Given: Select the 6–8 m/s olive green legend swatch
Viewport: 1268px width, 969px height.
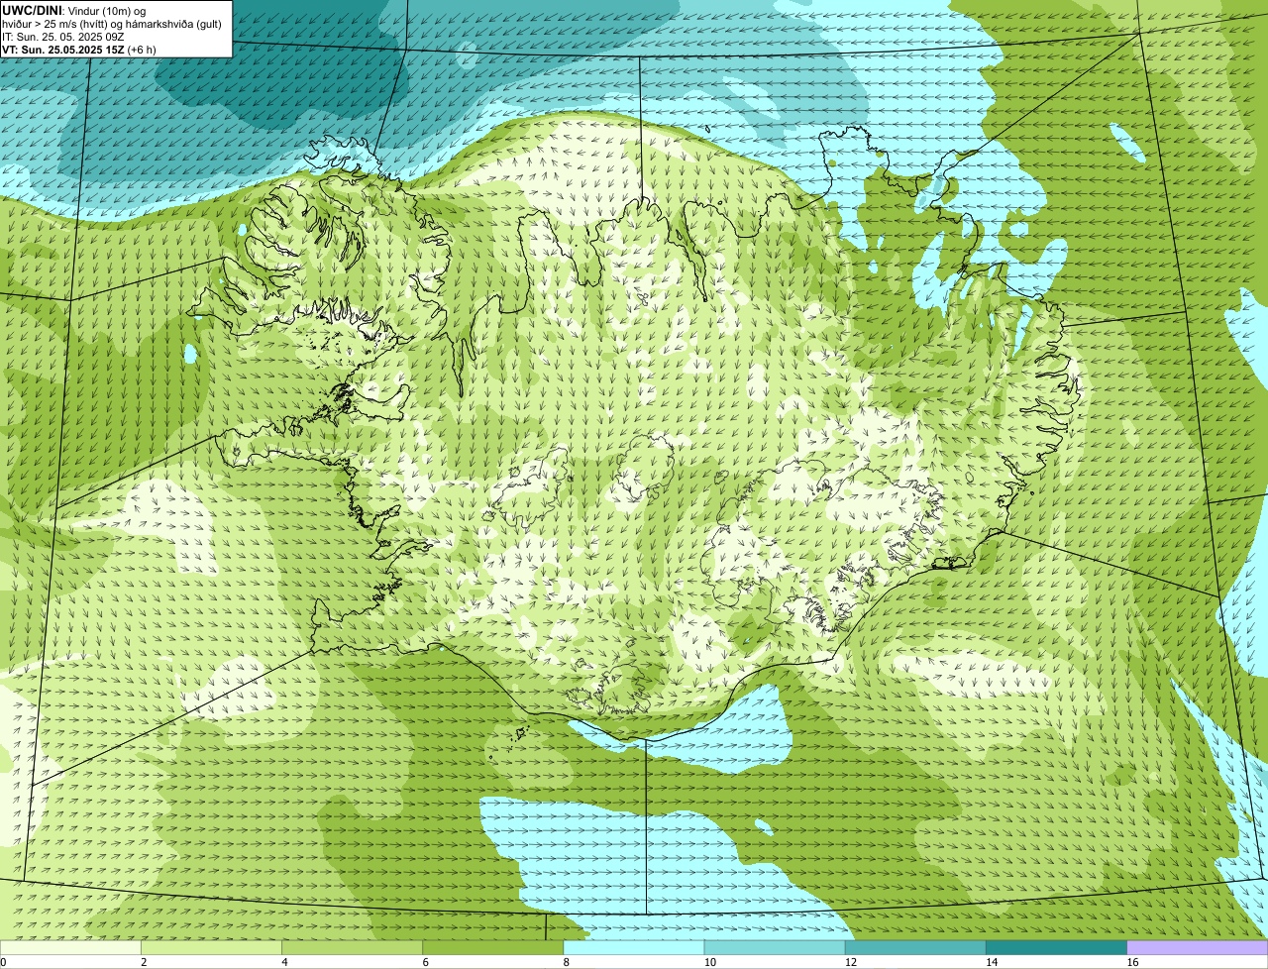Looking at the screenshot, I should coord(493,947).
